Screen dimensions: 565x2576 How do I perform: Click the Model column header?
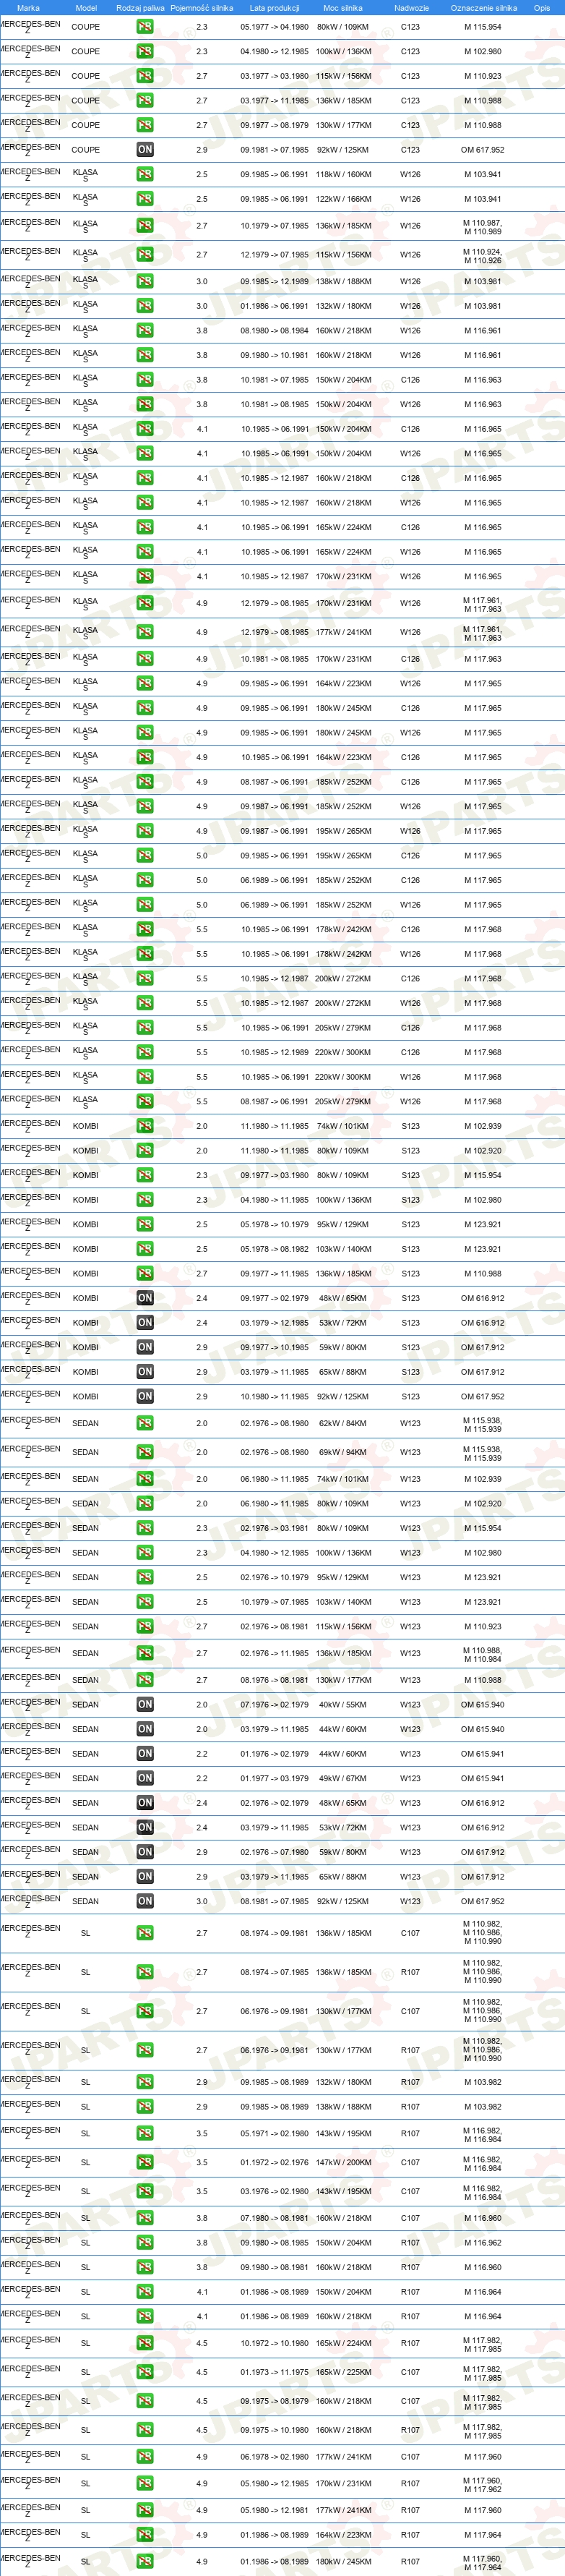coord(86,8)
